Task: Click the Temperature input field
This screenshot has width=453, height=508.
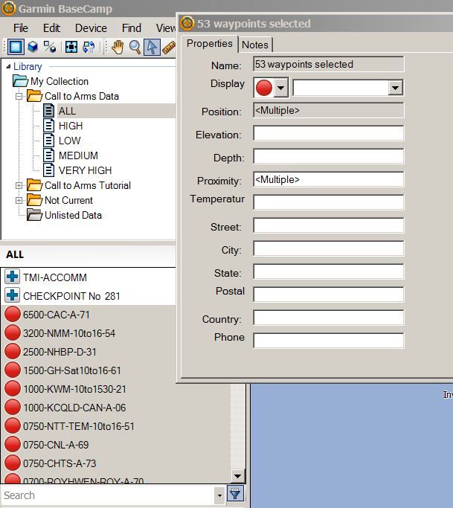Action: 328,202
